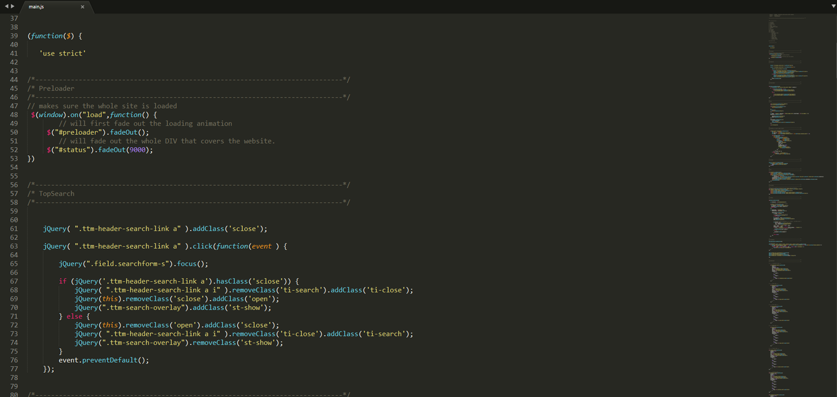Click addClass('st-show') on line 70

tap(230, 308)
